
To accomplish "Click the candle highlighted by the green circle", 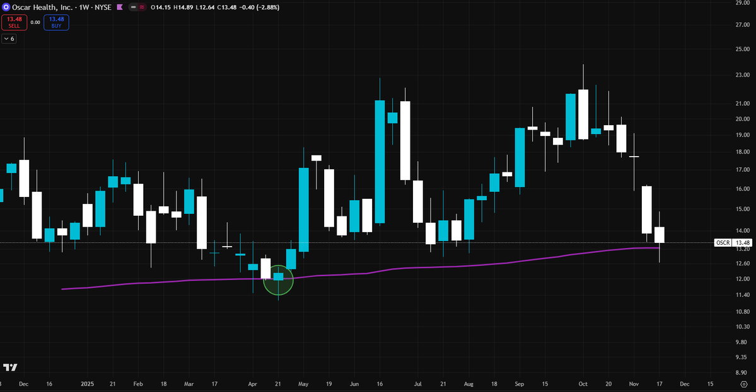I will [278, 277].
